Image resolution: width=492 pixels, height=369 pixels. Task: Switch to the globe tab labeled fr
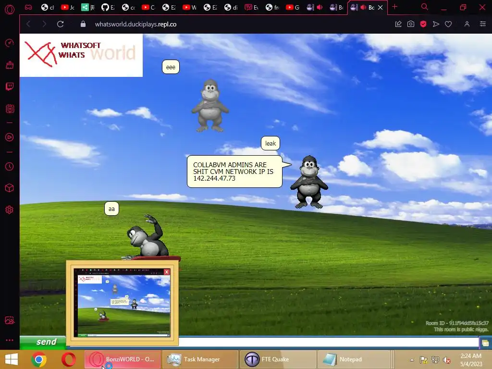(x=272, y=7)
